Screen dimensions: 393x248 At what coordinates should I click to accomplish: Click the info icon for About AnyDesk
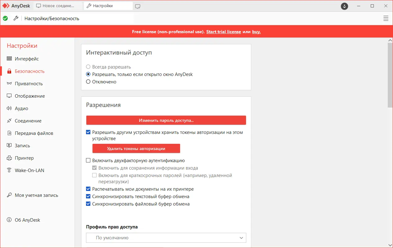pyautogui.click(x=9, y=220)
